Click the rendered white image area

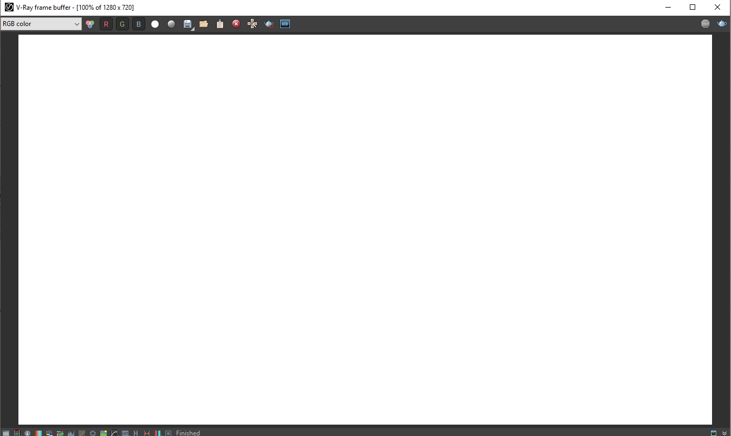coord(365,230)
